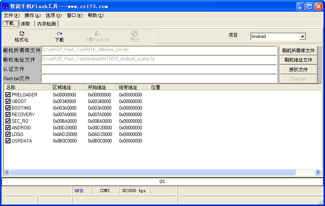Click the 开始地址 column header
The image size is (325, 206).
tap(97, 88)
